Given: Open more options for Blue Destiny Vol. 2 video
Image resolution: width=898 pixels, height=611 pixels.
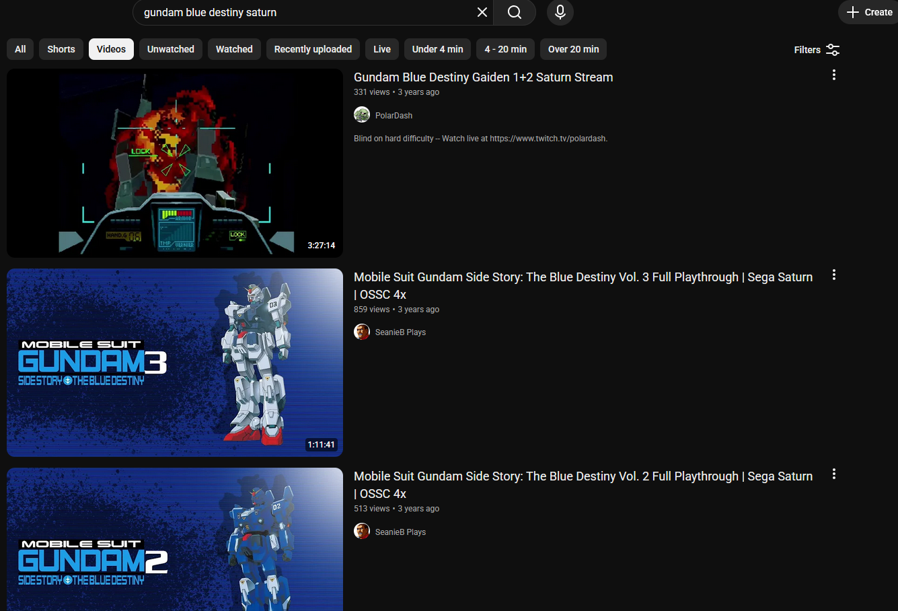Looking at the screenshot, I should [x=834, y=474].
